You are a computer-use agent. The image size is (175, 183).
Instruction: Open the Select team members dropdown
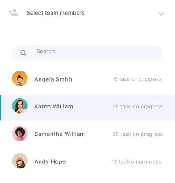(87, 13)
